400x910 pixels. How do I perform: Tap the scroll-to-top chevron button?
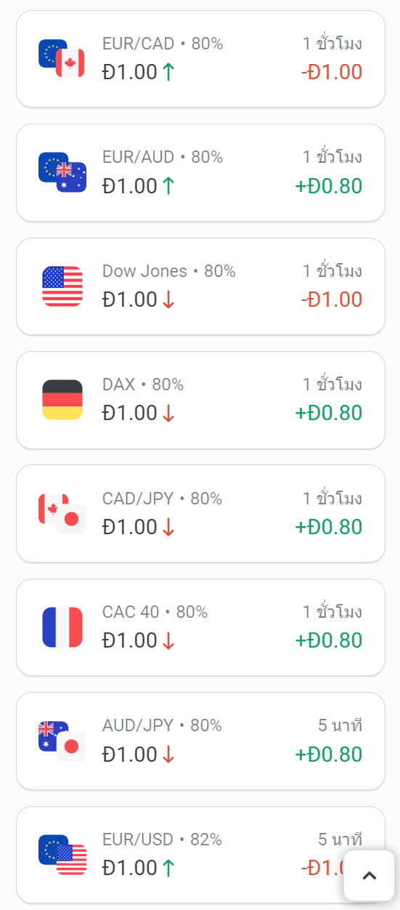369,875
